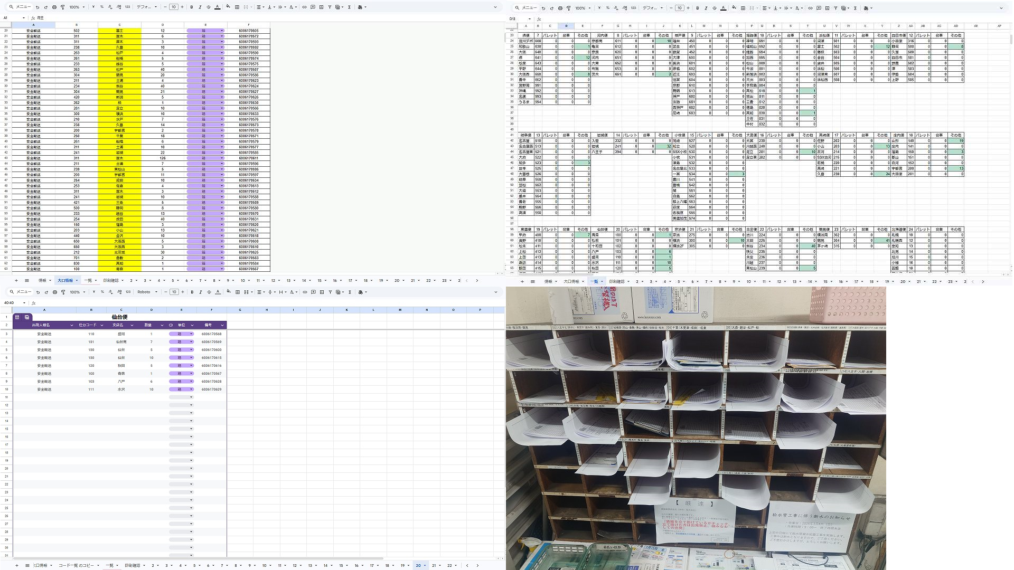Viewport: 1014px width, 570px height.
Task: Open the 出荷人様名 column header dropdown
Action: click(x=72, y=325)
